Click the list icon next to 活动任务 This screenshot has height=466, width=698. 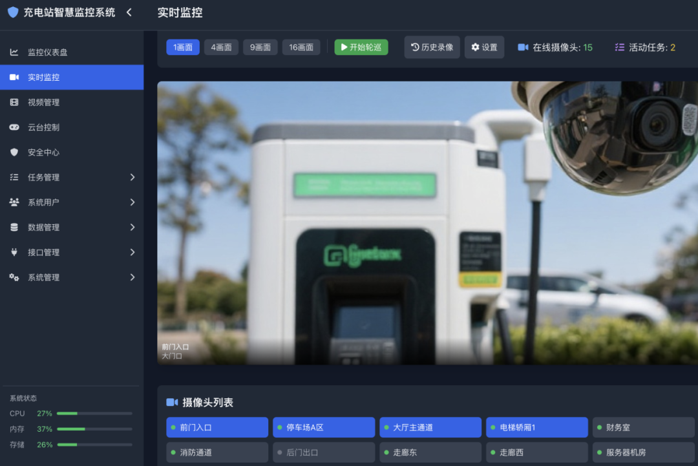(x=620, y=47)
